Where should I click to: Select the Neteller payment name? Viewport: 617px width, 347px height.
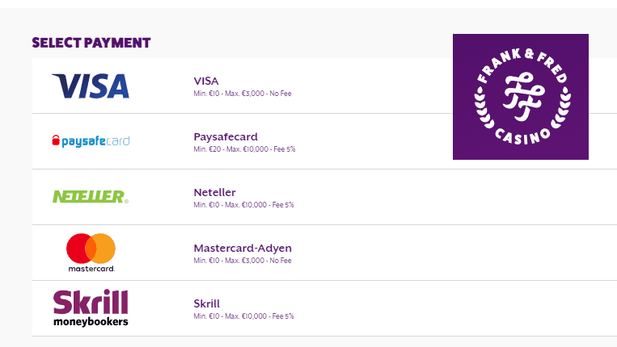214,192
